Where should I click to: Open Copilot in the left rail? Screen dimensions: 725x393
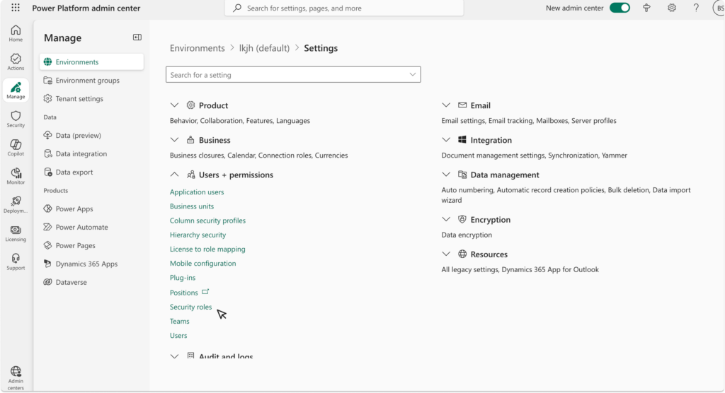pyautogui.click(x=16, y=147)
